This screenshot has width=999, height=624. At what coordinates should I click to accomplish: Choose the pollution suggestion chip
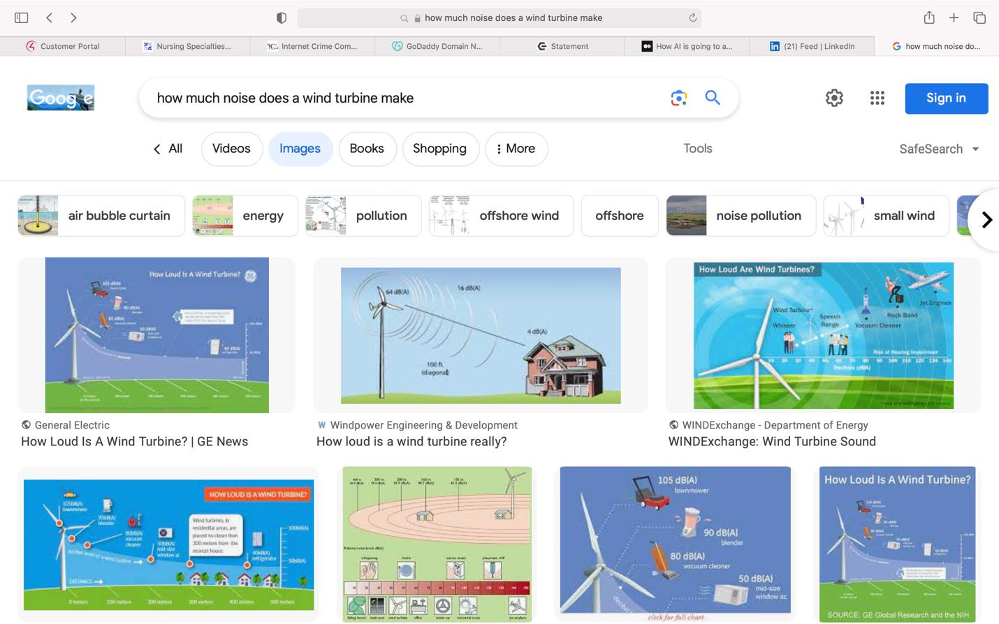[x=363, y=216]
